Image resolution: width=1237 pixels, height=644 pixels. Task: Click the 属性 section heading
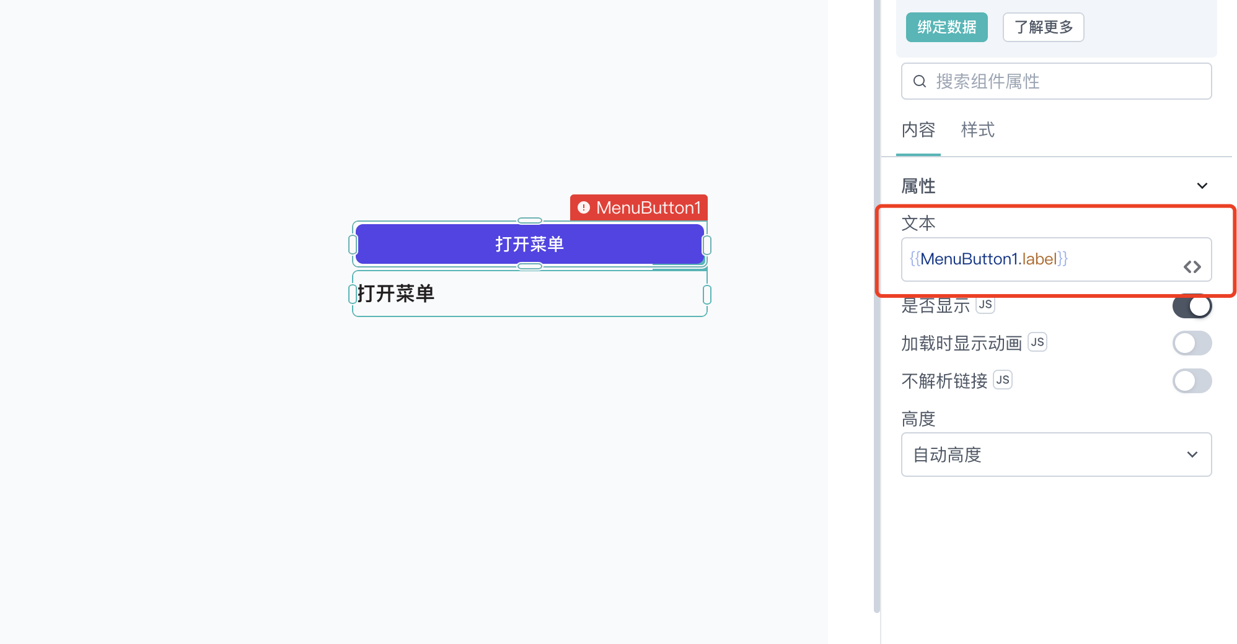(918, 186)
